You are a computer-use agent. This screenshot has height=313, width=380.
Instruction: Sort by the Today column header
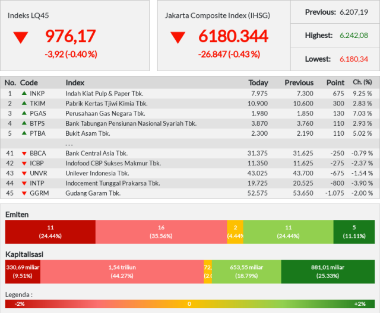point(258,83)
